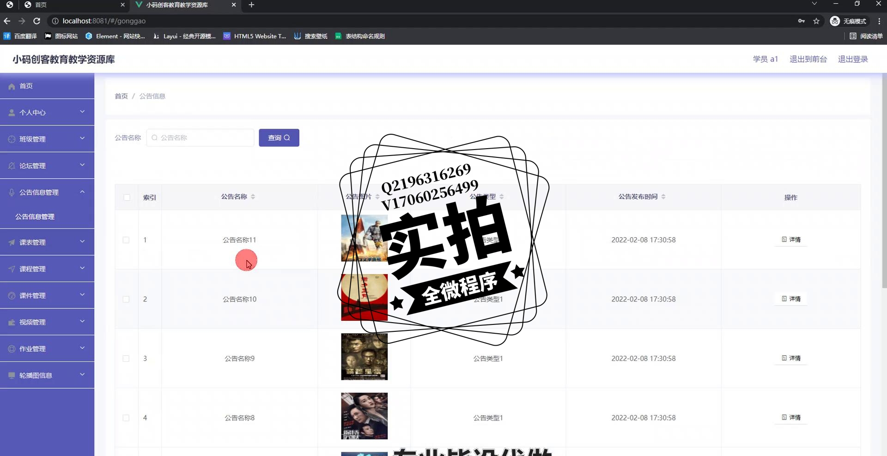Viewport: 887px width, 456px height.
Task: Click the 无痕模式 incognito indicator
Action: [x=849, y=21]
